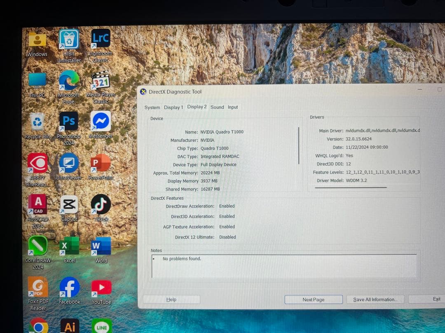Click the WHQL Logo'd Yes value

(349, 156)
